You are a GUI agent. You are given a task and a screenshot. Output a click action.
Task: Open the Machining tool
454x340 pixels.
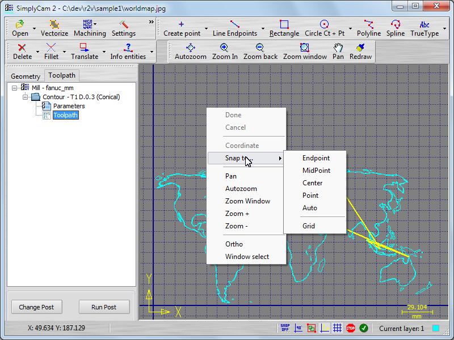point(89,28)
